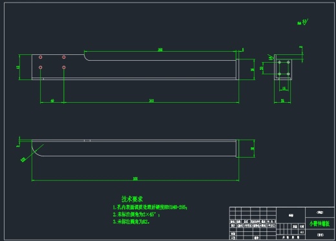Image resolution: width=336 pixels, height=241 pixels.
Task: Click note line 2 about 2×45° chamfers
Action: coord(136,215)
